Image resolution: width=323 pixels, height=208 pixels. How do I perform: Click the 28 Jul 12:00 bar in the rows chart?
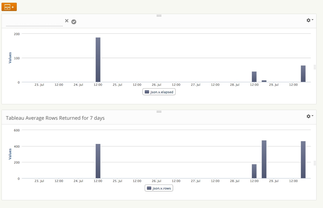254,171
